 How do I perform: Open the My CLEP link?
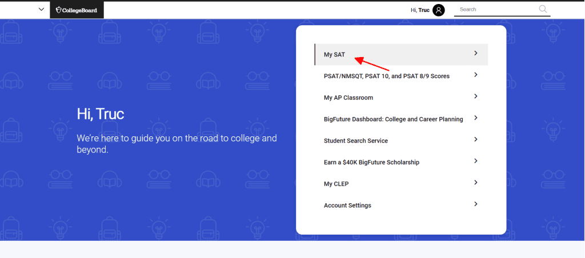click(x=402, y=184)
